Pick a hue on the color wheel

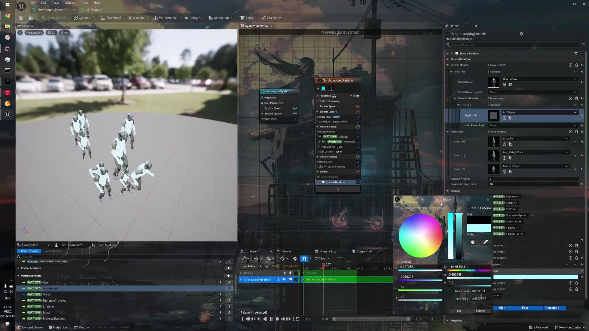coord(420,234)
